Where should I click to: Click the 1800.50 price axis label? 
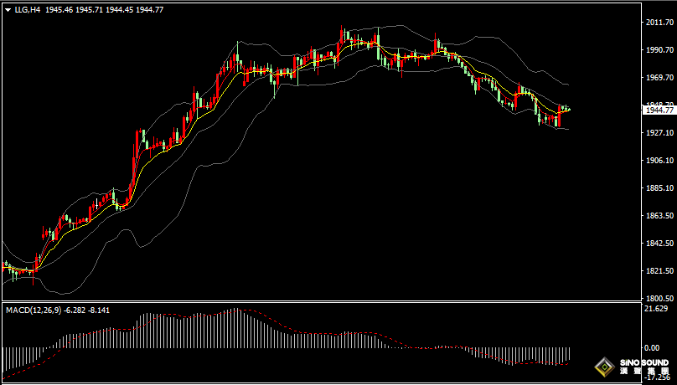pyautogui.click(x=658, y=298)
